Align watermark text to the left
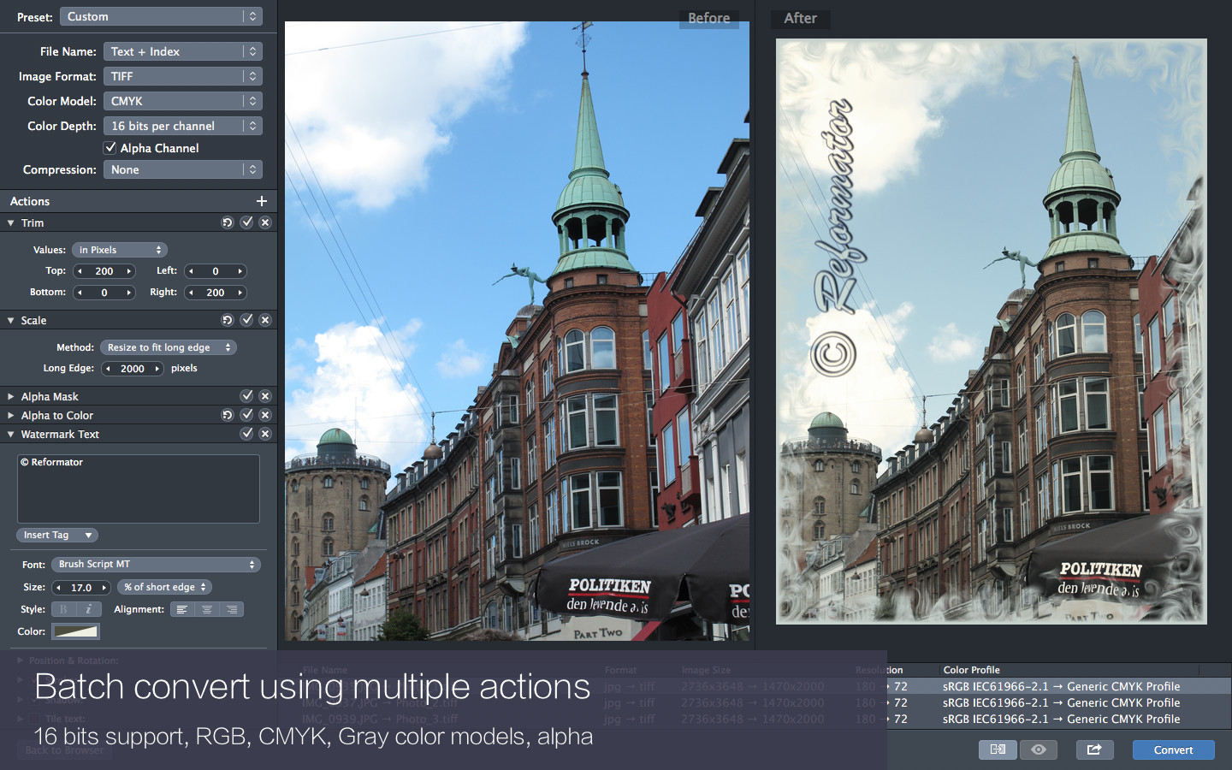Viewport: 1232px width, 770px height. [x=182, y=609]
